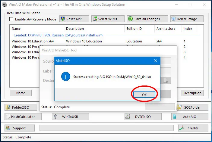Sort list by Name column header
Viewport: 212px width, 142px height.
pyautogui.click(x=37, y=29)
